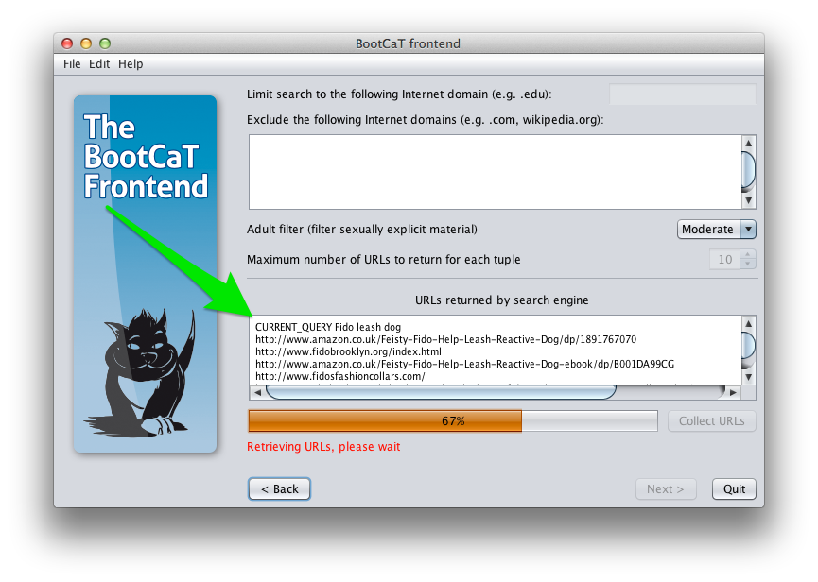Click the up arrow of URL count stepper
Viewport: 818px width, 582px height.
tap(748, 255)
